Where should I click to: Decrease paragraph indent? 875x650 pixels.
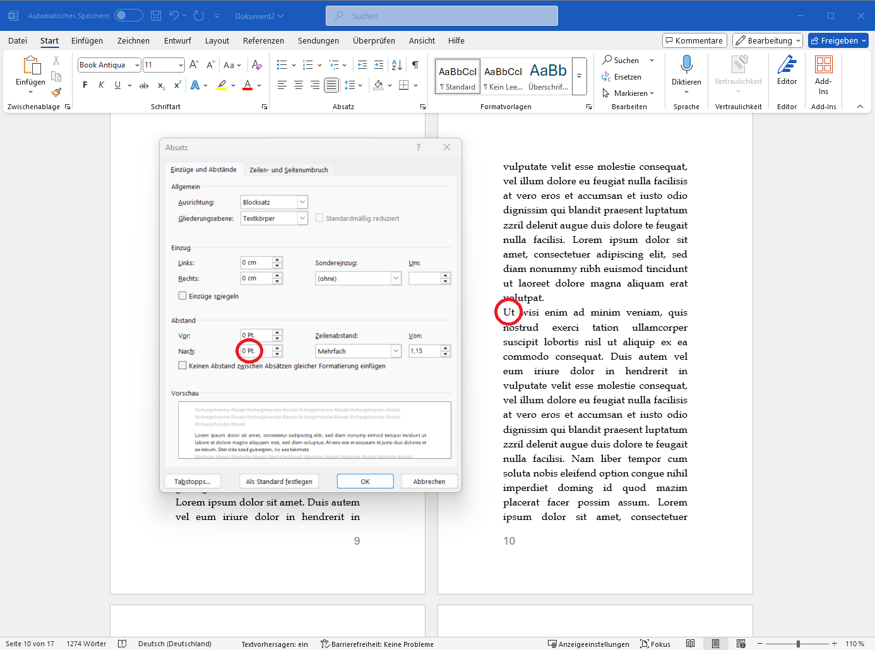[x=362, y=65]
